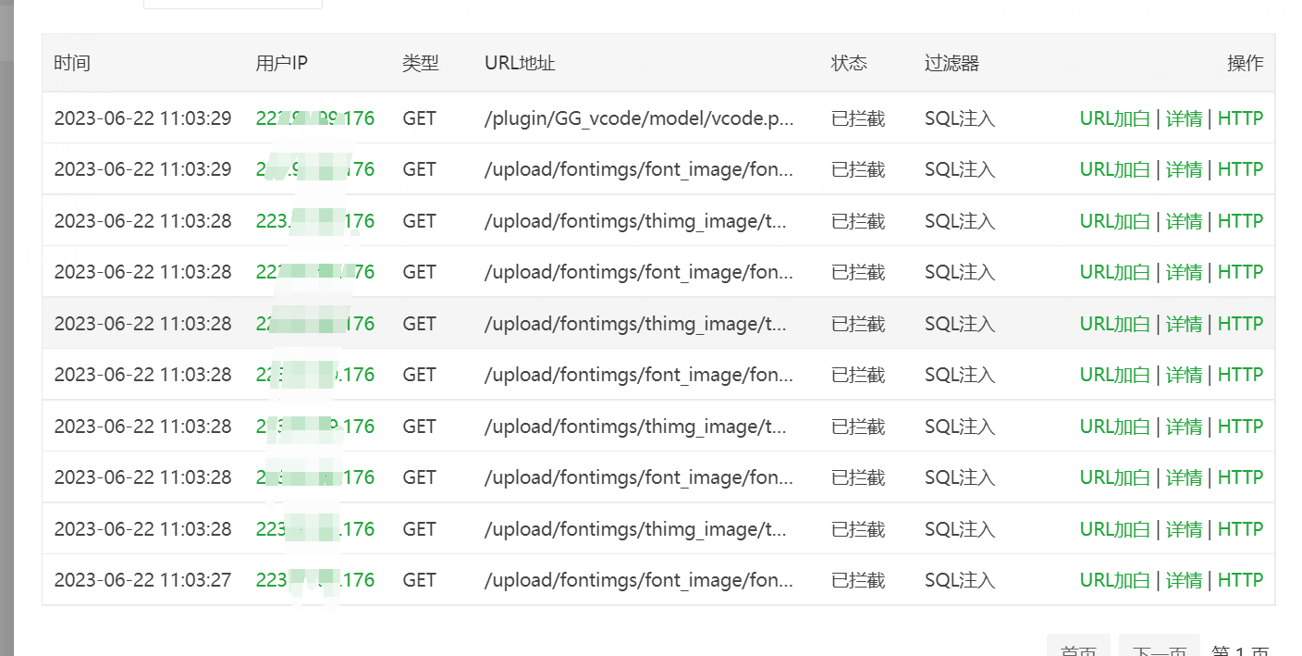Click the input box above the table

coord(233,4)
